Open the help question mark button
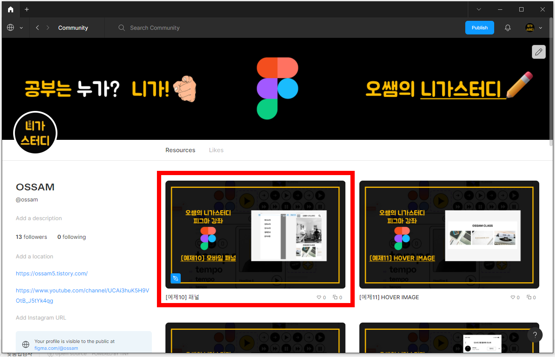The width and height of the screenshot is (555, 357). coord(535,335)
